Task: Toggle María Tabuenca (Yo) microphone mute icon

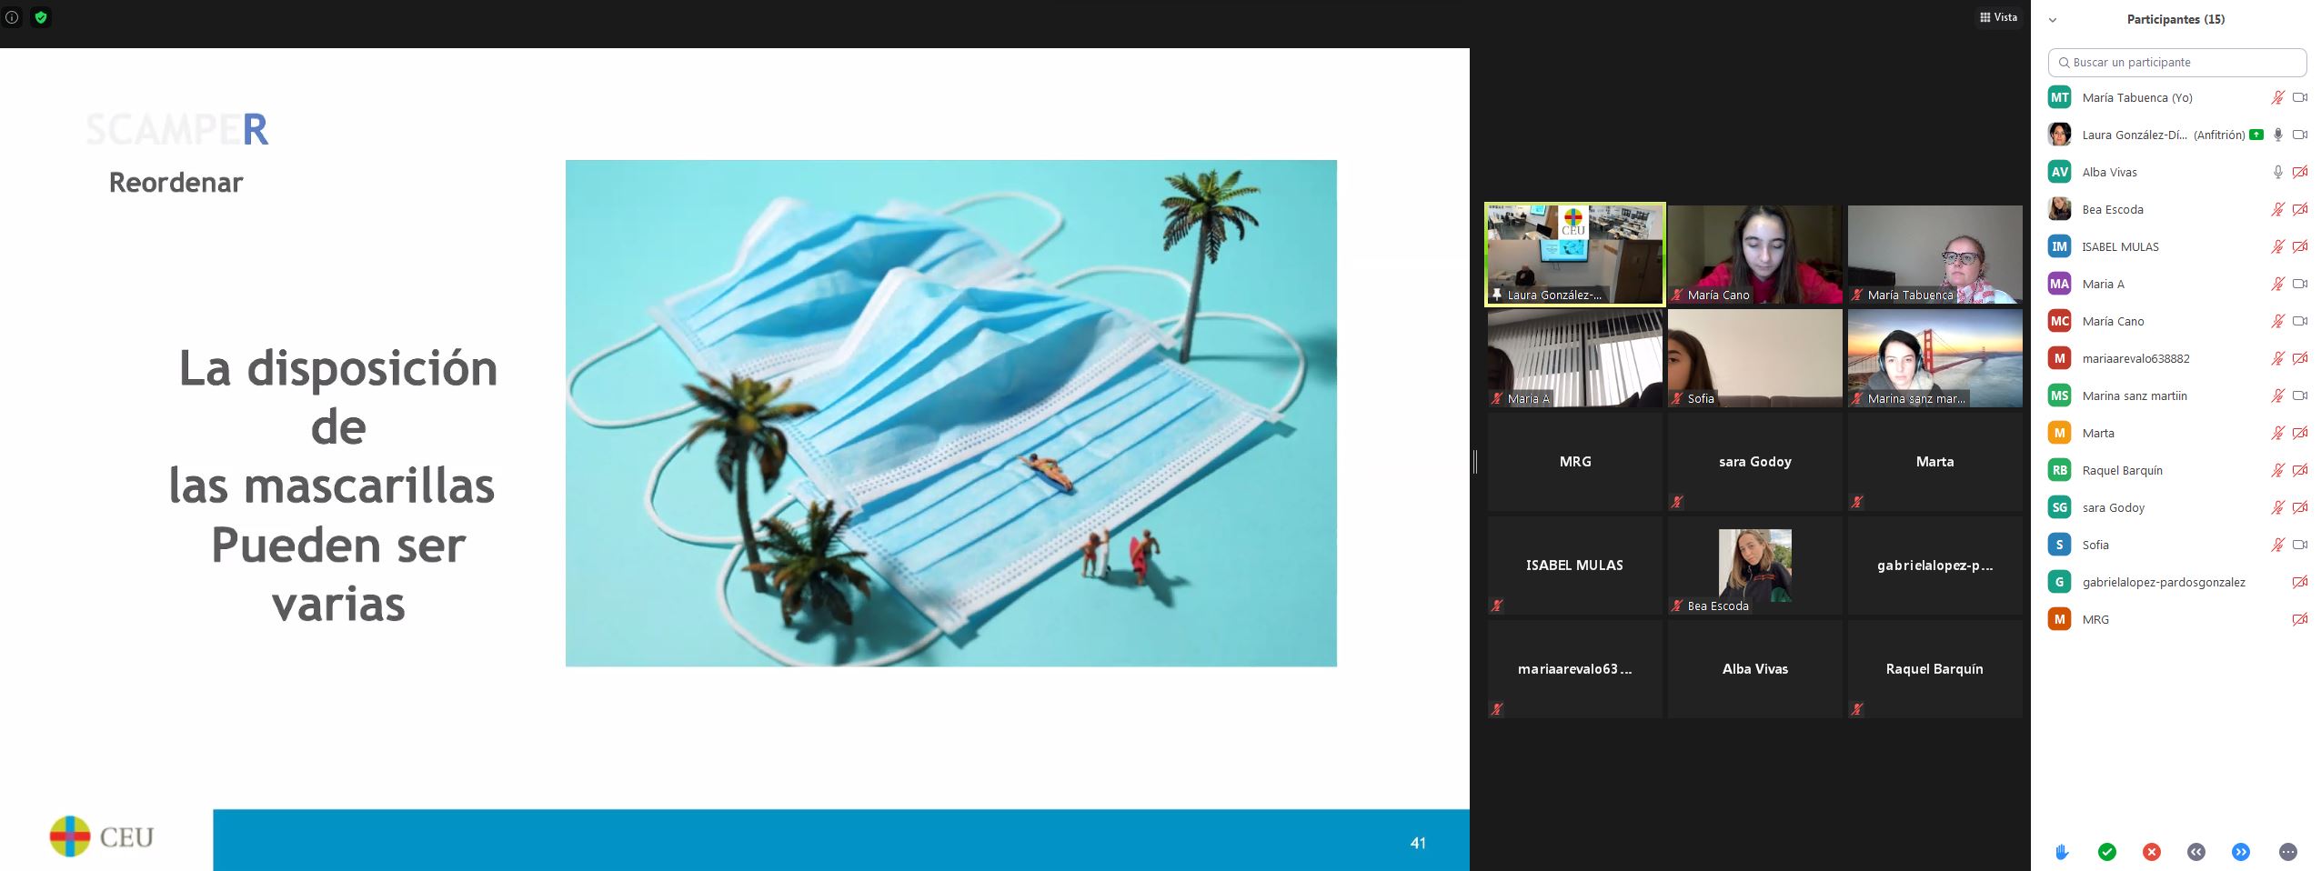Action: (x=2277, y=97)
